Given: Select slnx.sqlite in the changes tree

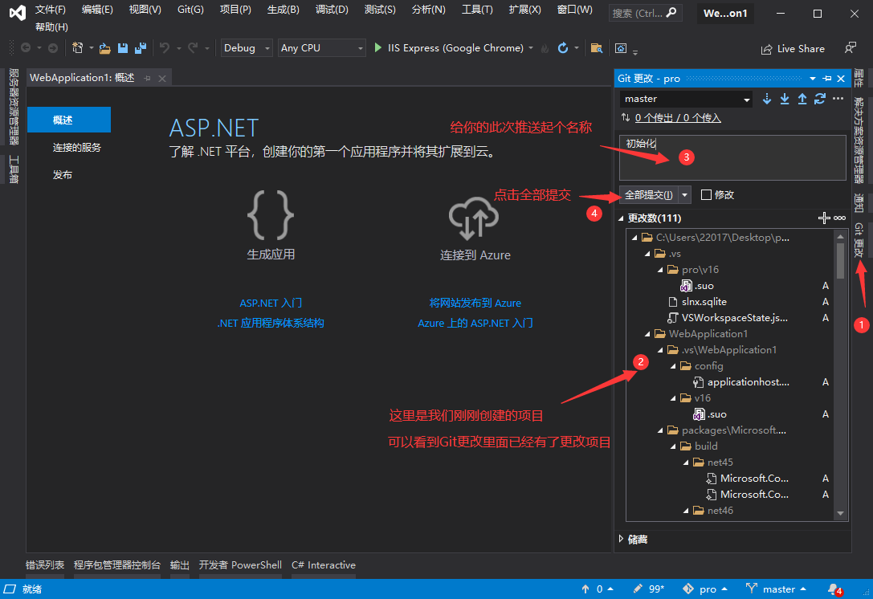Looking at the screenshot, I should coord(704,302).
